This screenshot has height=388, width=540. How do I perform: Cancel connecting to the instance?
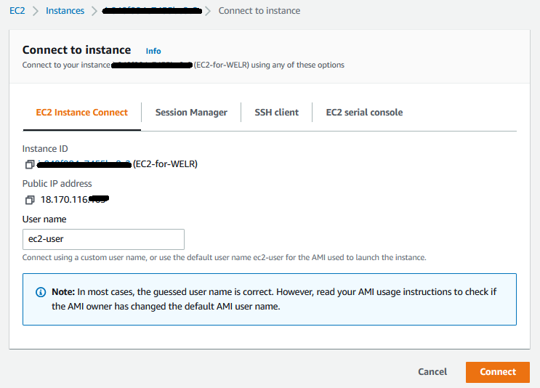[x=432, y=372]
